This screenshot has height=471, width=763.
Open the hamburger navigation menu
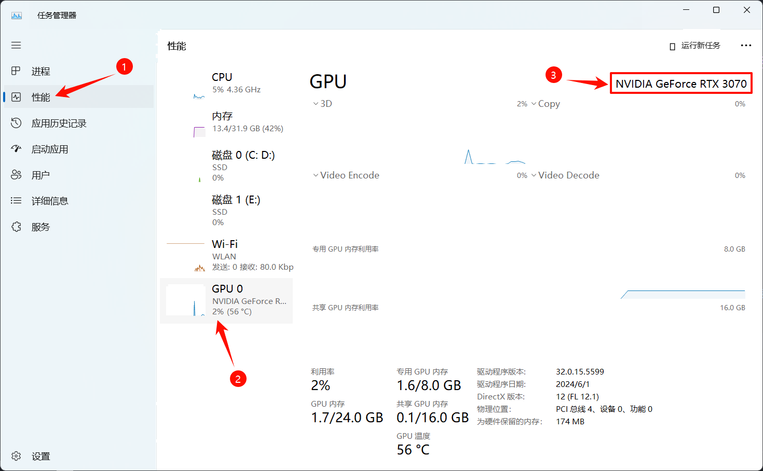click(16, 45)
